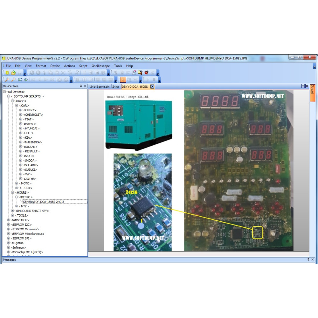Viewport: 318px width, 318px height.
Task: Click the paste clipboard icon
Action: click(57, 73)
